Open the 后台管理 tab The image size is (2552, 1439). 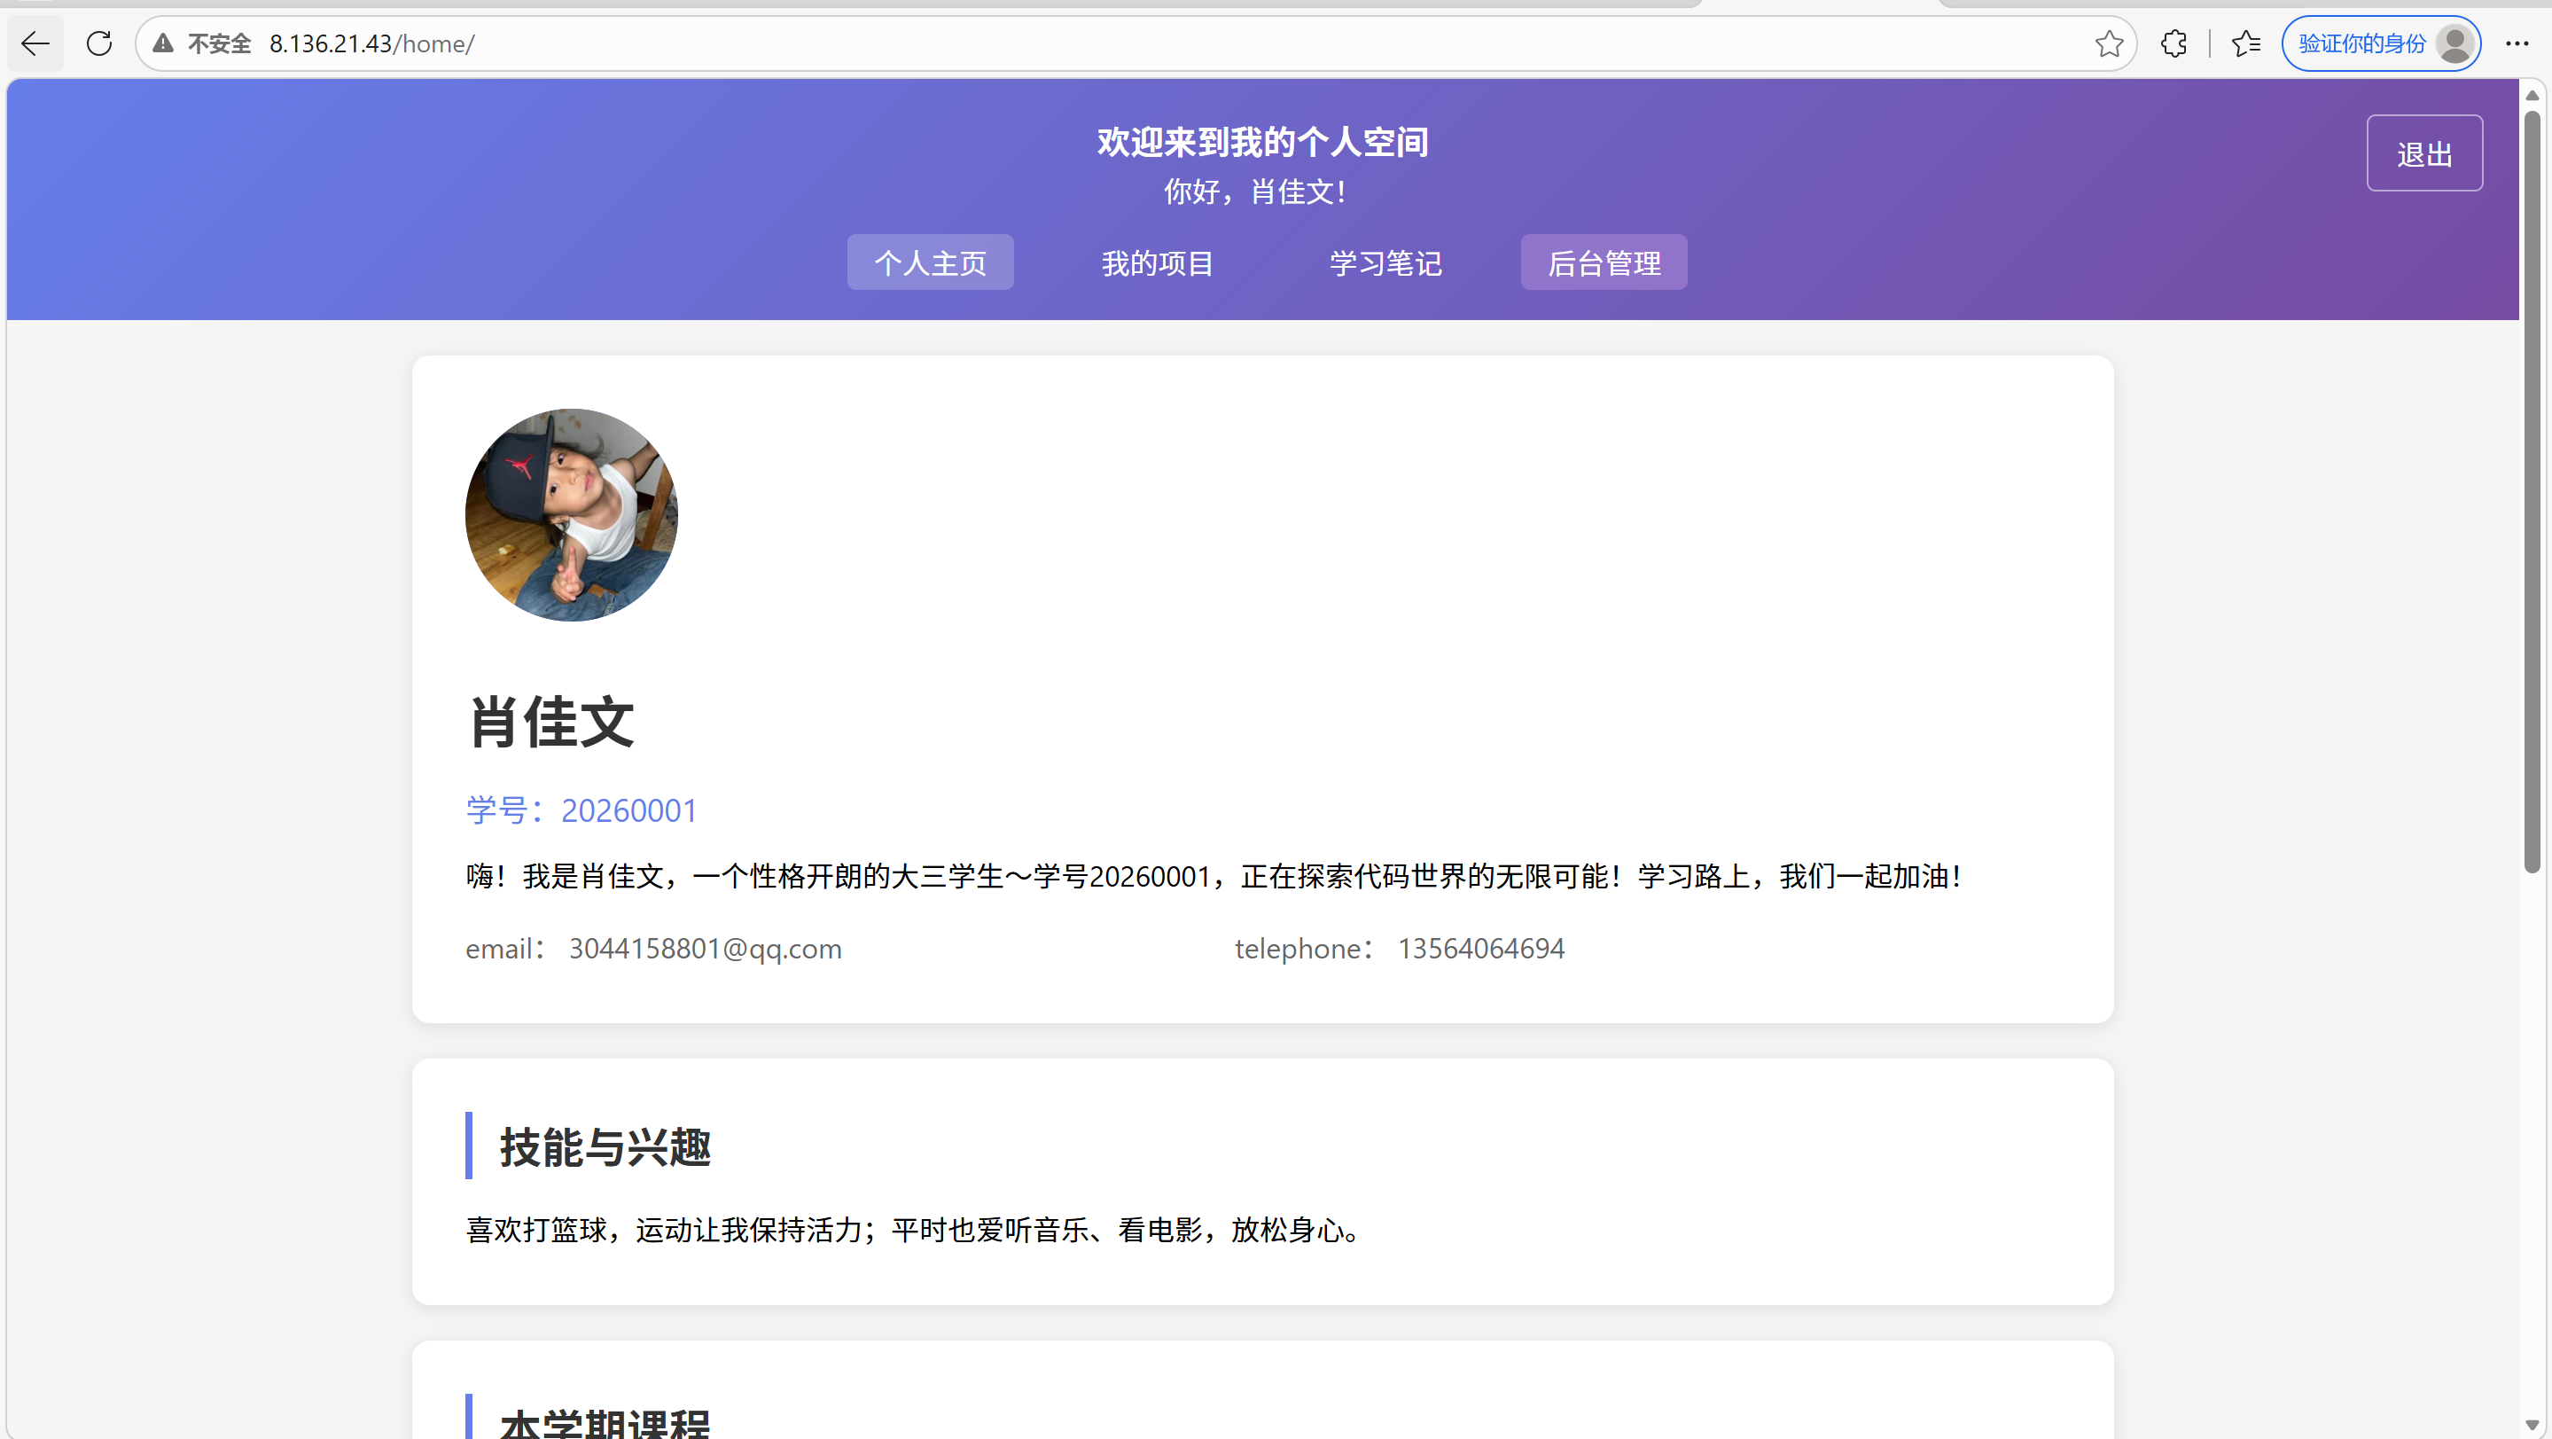tap(1604, 262)
